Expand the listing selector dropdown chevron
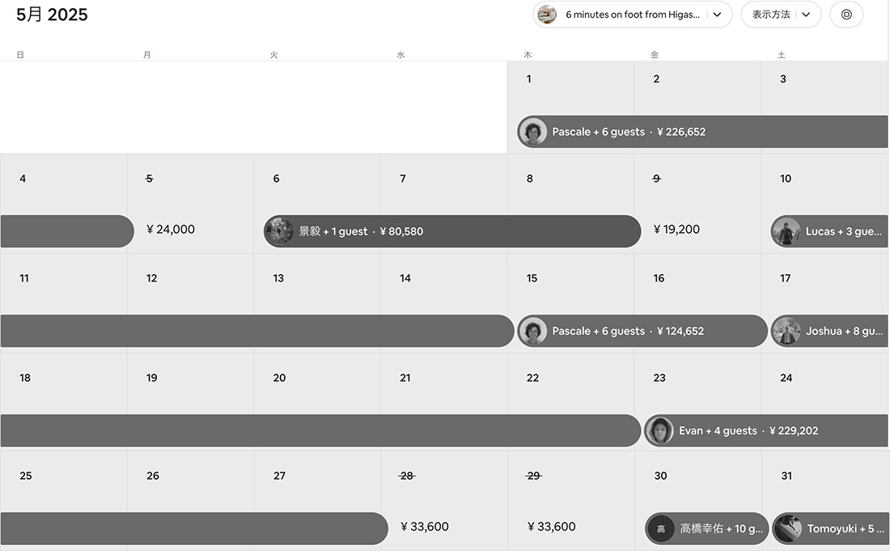 click(717, 15)
